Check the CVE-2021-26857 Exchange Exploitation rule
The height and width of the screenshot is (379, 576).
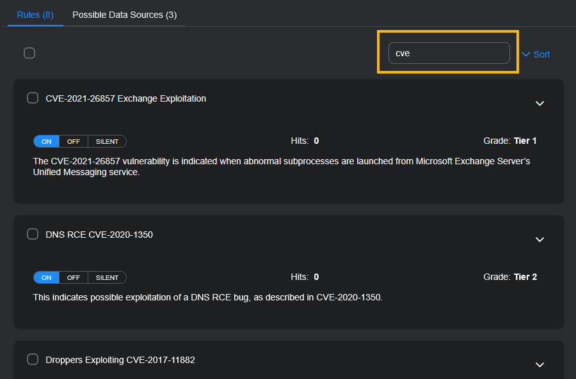[33, 98]
